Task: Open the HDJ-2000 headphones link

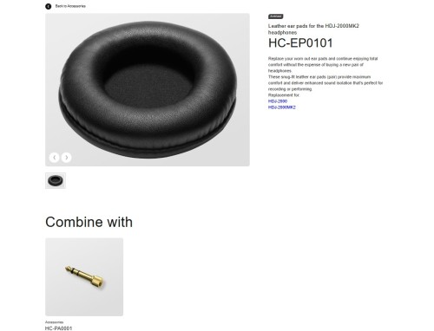Action: coord(278,101)
